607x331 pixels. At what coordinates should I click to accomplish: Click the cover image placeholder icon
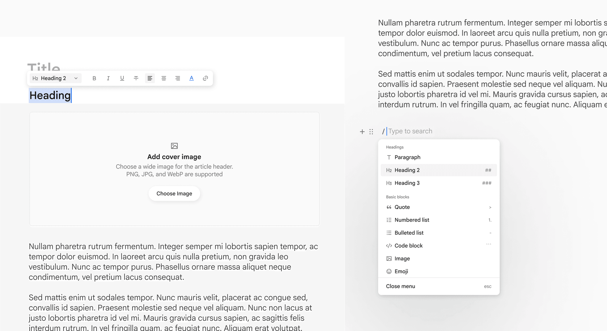[x=174, y=146]
